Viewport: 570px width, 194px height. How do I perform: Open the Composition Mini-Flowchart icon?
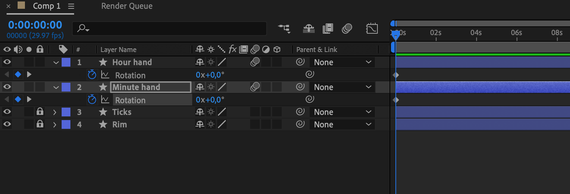(284, 29)
